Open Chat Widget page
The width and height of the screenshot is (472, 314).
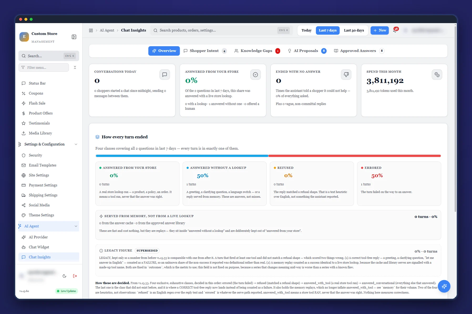tap(49, 247)
